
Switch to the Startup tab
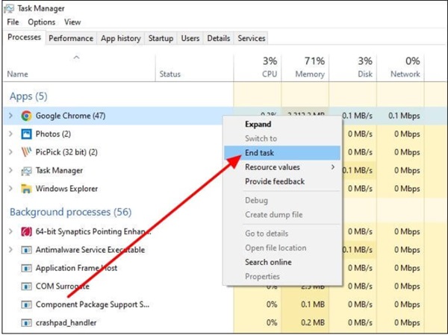(161, 38)
